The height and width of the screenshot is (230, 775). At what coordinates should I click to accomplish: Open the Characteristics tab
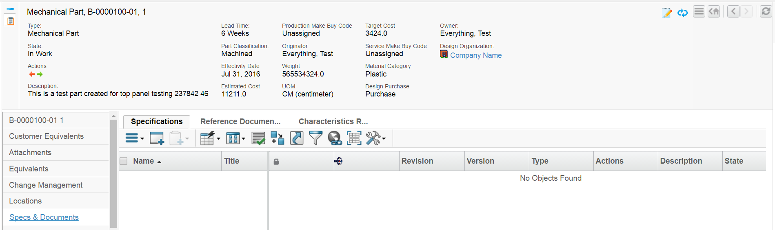[x=333, y=121]
